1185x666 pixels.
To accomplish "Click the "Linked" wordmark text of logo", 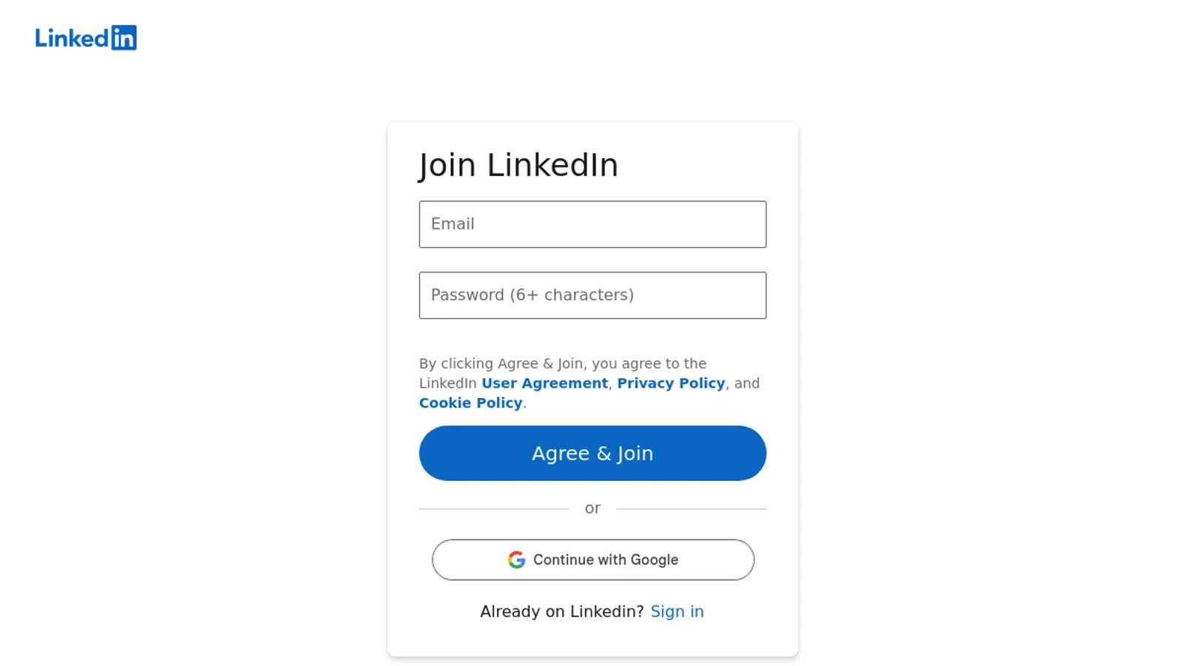I will [72, 38].
